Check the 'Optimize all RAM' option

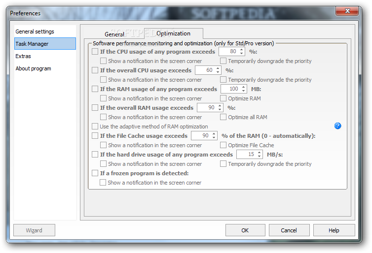pos(223,117)
